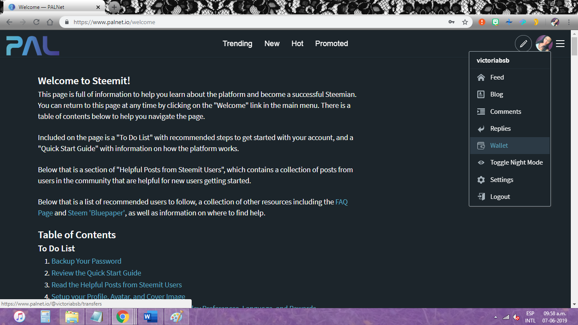
Task: Go to New posts
Action: tap(272, 44)
